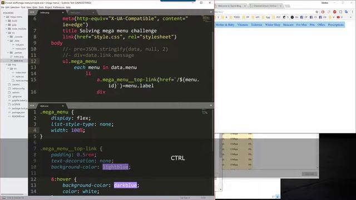
Task: Open the red adblock extension icon
Action: point(334,12)
